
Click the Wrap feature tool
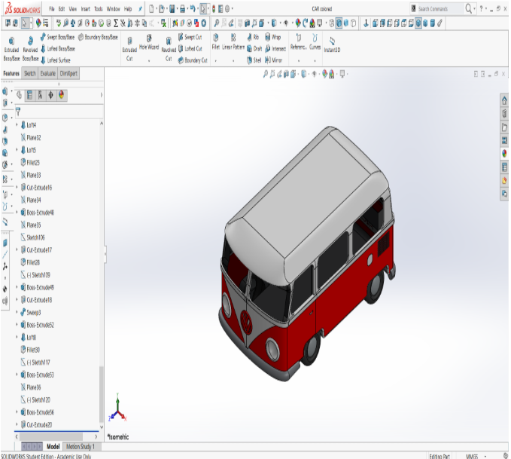pyautogui.click(x=272, y=37)
